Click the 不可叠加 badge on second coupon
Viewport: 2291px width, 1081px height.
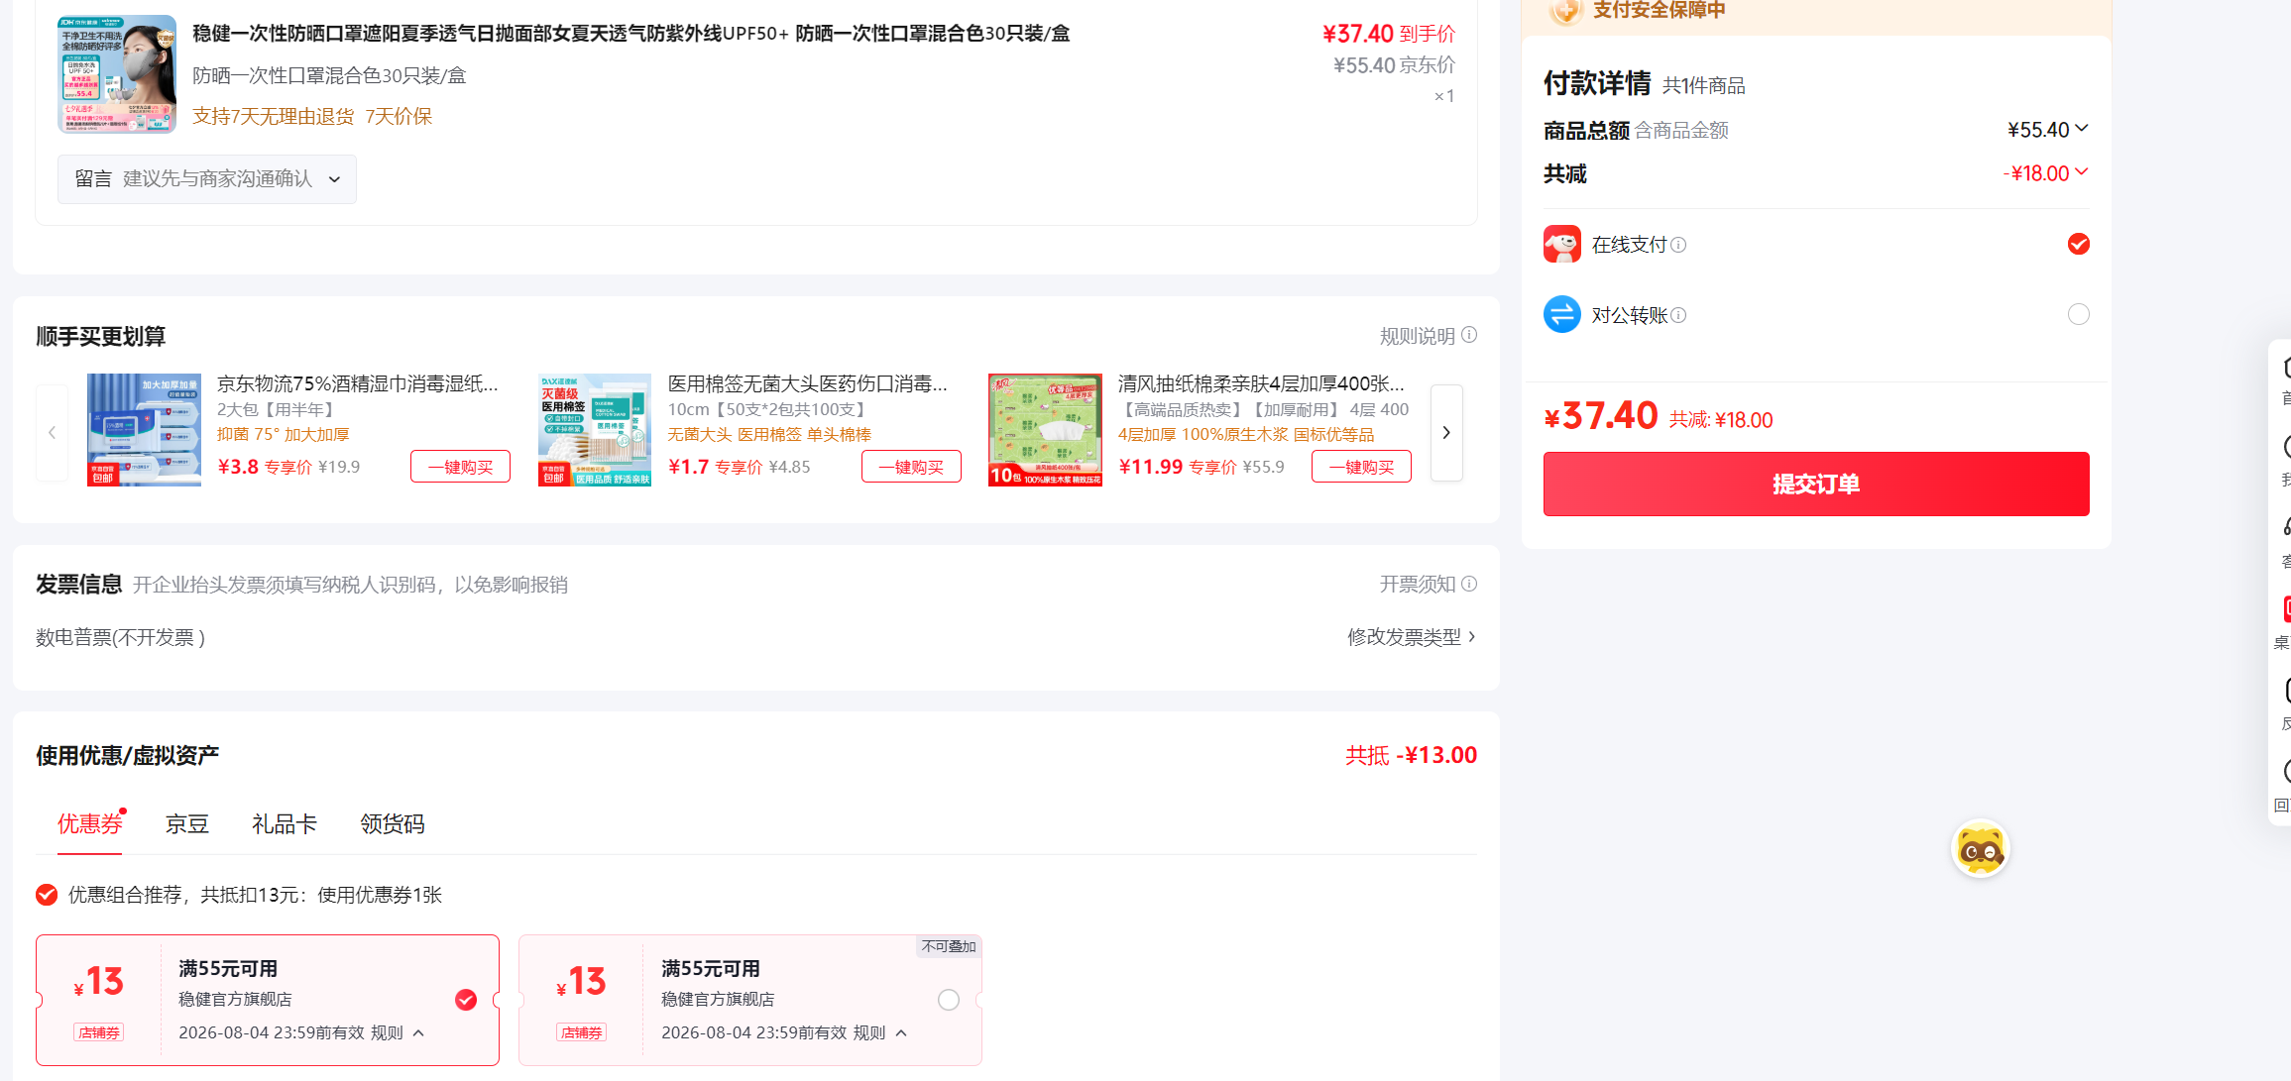pyautogui.click(x=949, y=946)
